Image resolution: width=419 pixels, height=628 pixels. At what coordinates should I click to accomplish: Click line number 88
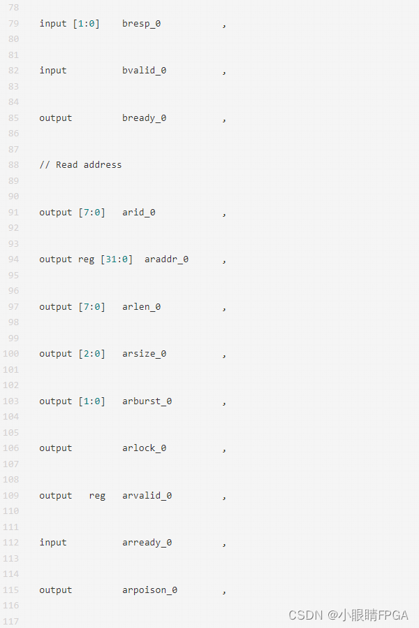pos(14,164)
